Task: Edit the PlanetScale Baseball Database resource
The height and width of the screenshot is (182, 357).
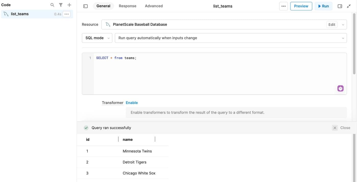Action: [331, 25]
